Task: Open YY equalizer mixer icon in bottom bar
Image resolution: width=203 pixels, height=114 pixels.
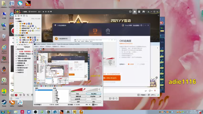Action: click(28, 95)
